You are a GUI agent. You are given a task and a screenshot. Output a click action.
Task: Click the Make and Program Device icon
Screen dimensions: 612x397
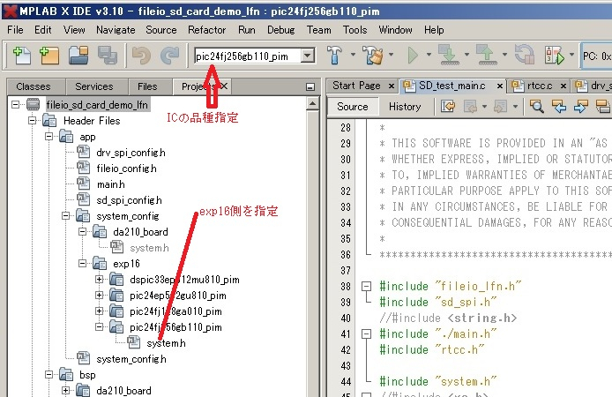point(449,55)
